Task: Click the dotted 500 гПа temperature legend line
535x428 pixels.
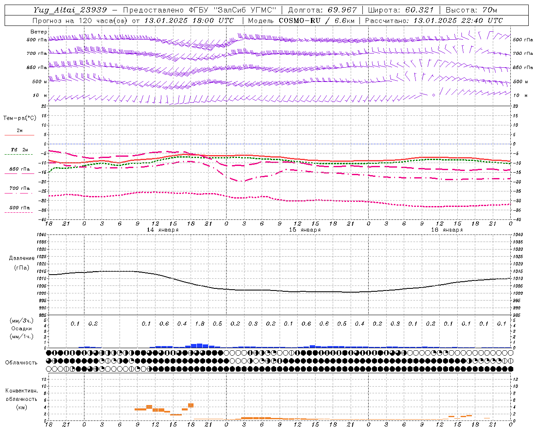Action: pos(18,212)
